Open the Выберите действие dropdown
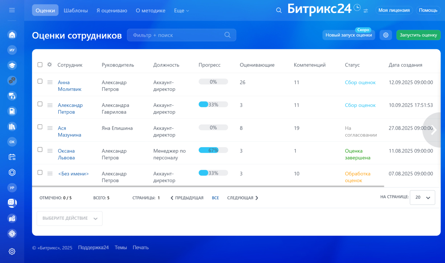 [69, 218]
